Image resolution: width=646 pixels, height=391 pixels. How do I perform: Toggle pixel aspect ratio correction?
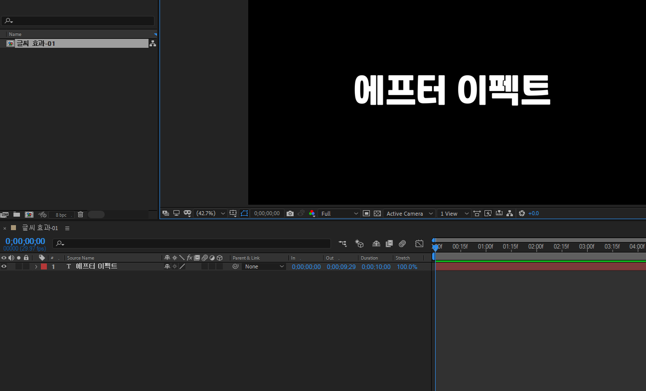(477, 213)
